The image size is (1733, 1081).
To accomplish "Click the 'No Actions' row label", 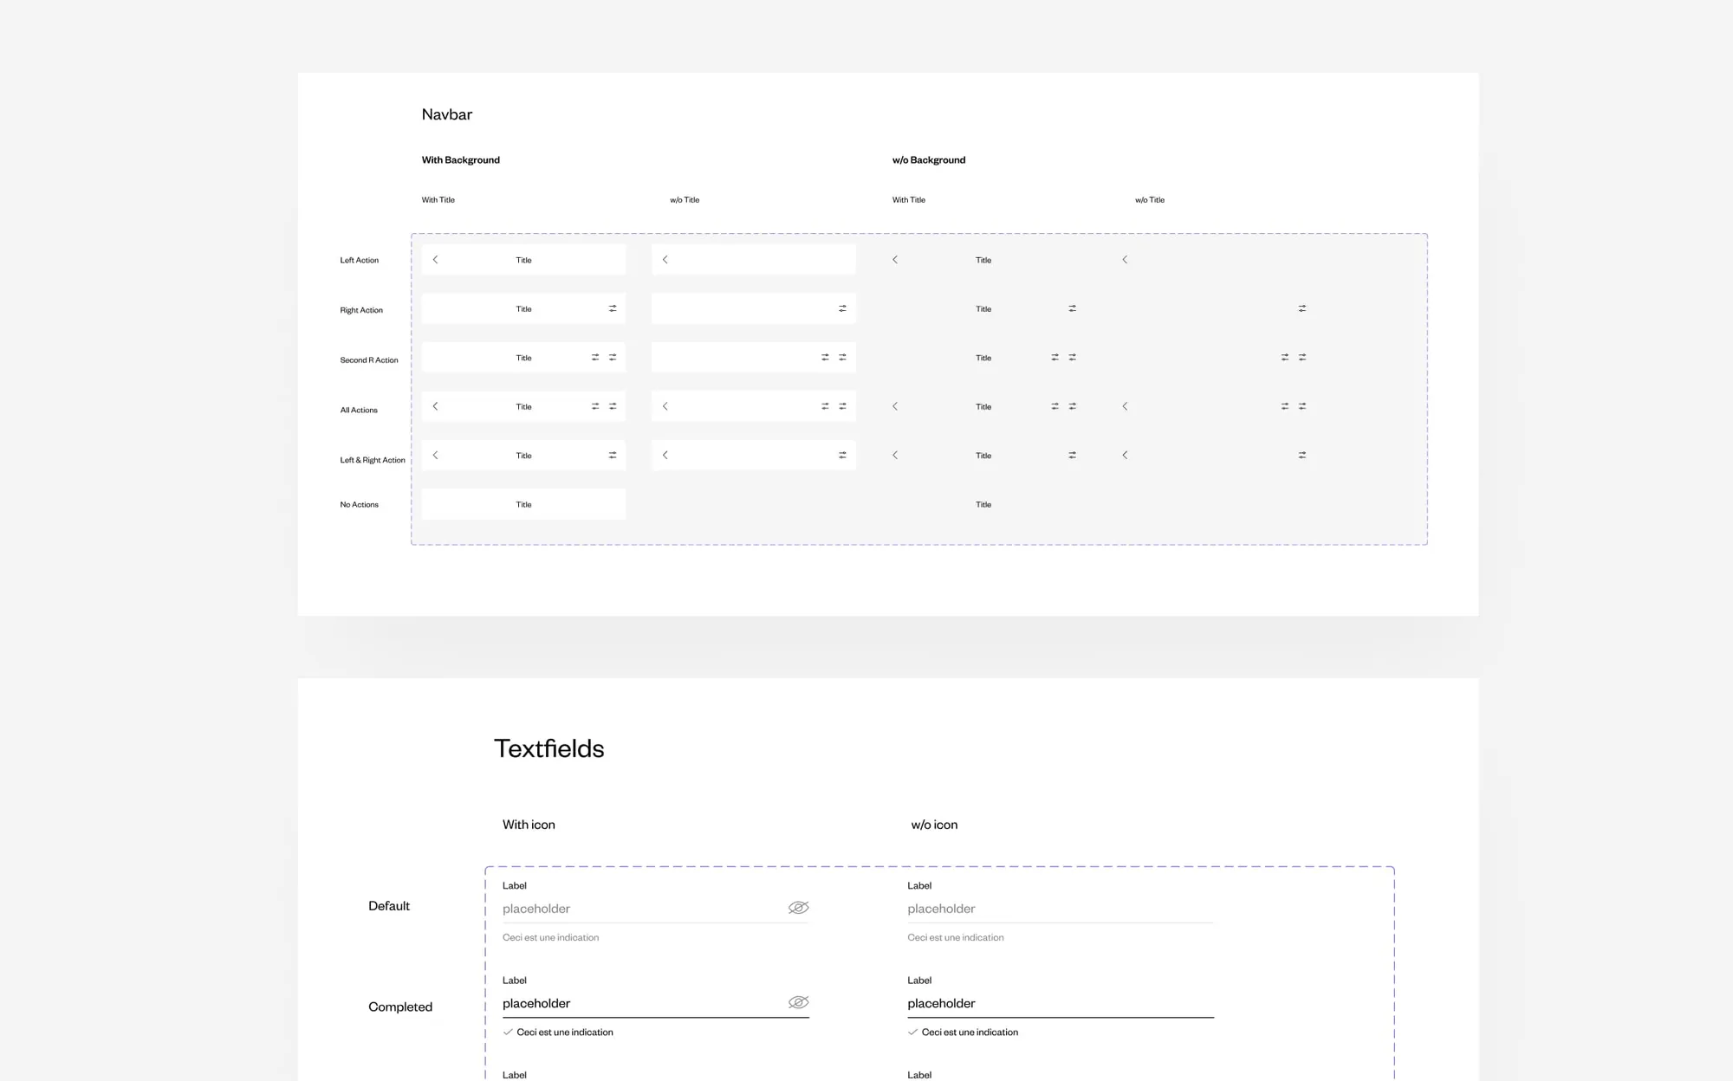I will pyautogui.click(x=360, y=504).
